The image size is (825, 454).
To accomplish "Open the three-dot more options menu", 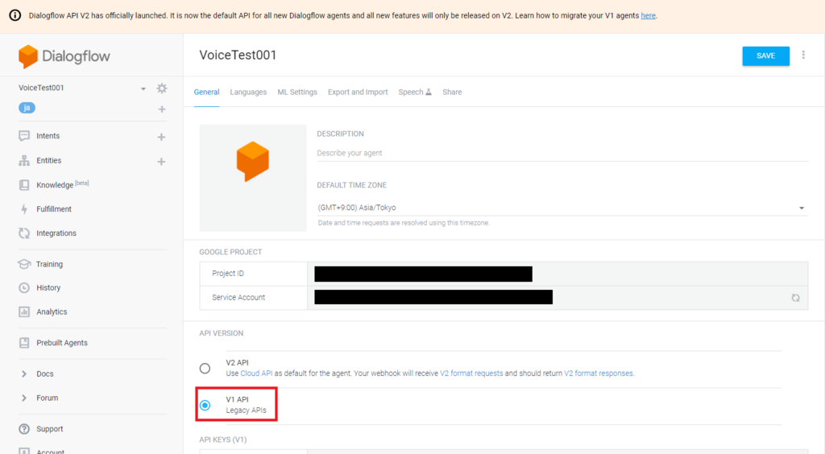I will 803,55.
